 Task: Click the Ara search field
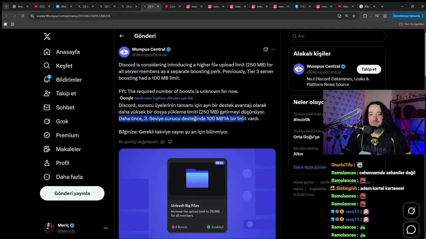click(x=337, y=36)
